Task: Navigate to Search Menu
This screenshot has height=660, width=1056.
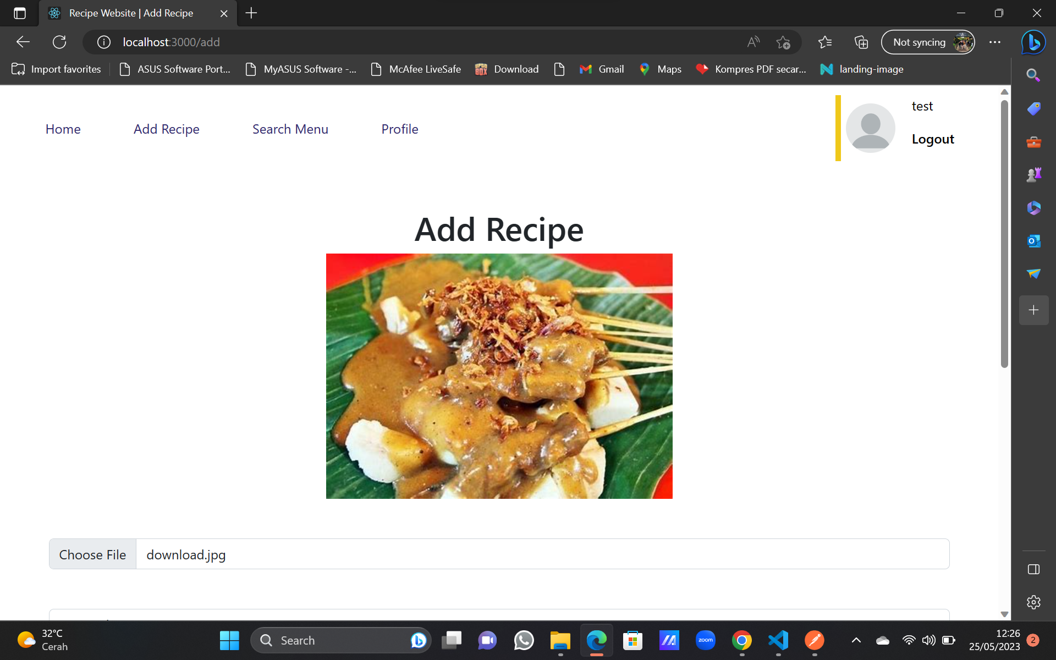Action: point(290,129)
